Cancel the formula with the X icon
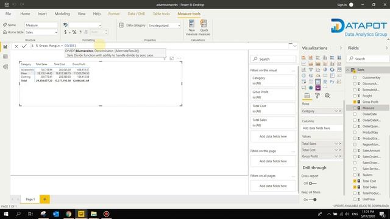This screenshot has width=390, height=219. pyautogui.click(x=16, y=46)
